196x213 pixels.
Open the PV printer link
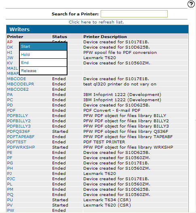(10, 205)
